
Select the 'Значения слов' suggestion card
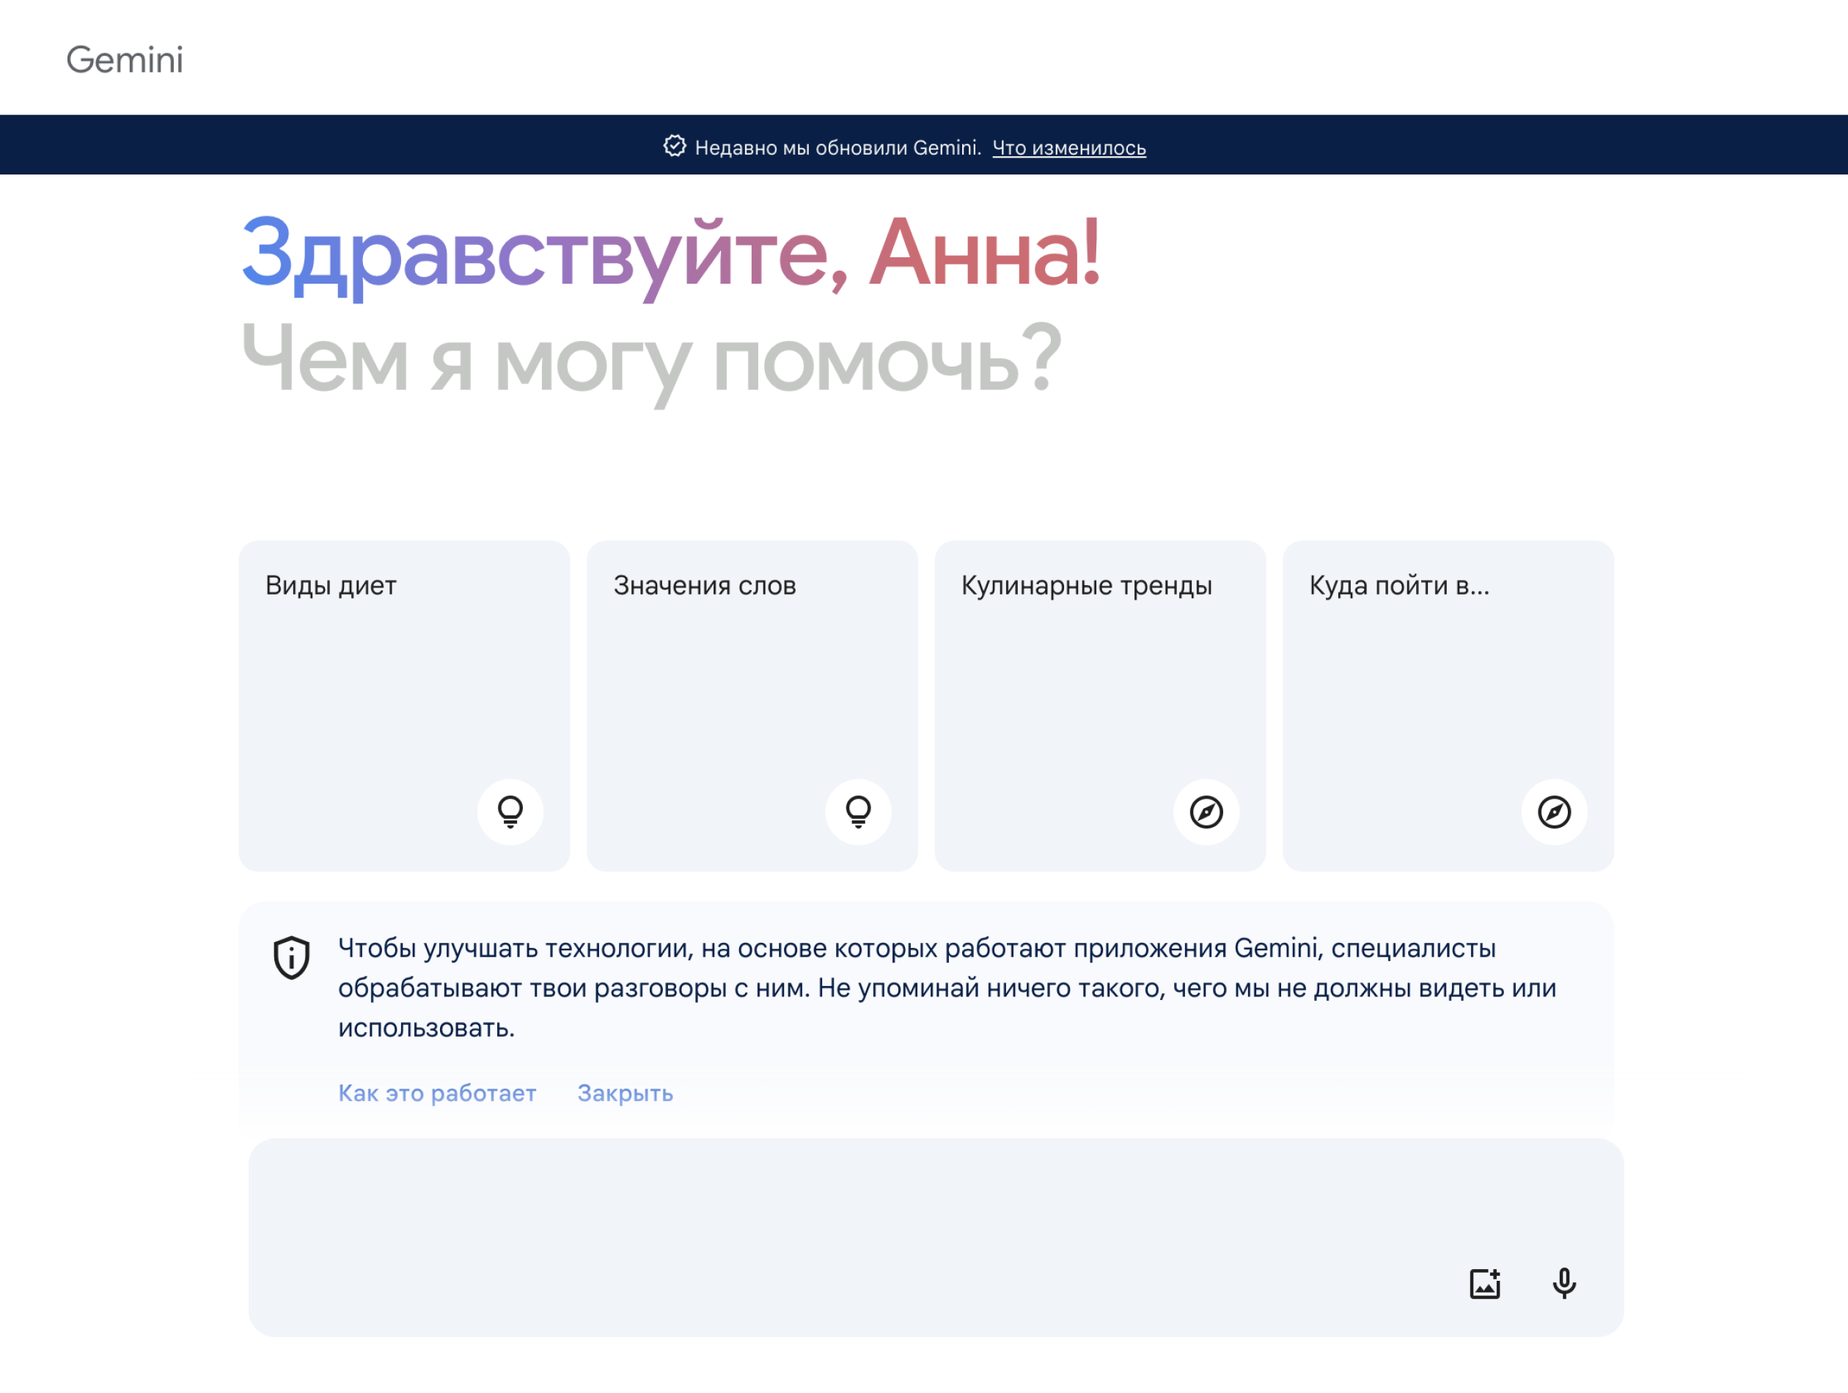(x=752, y=706)
